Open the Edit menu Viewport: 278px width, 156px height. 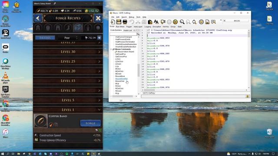coord(118,17)
